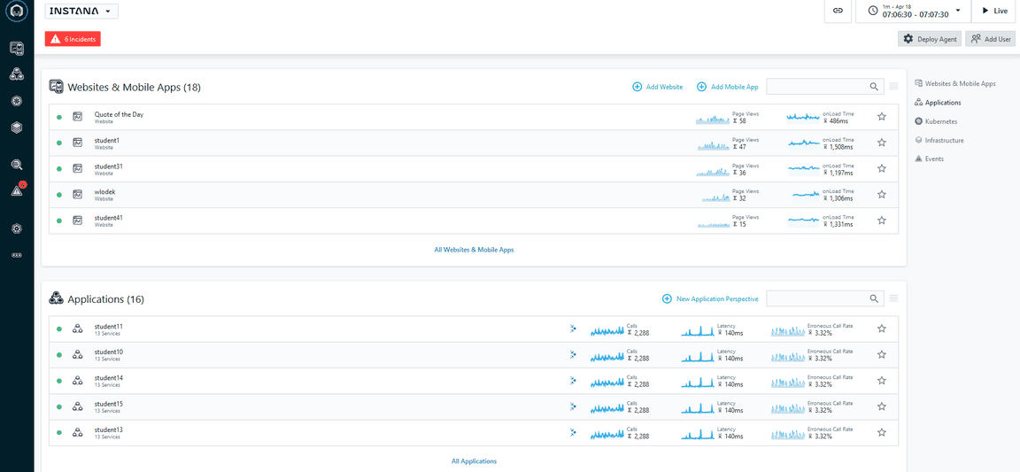Open Events warning icon in left sidebar
The image size is (1020, 472).
click(x=17, y=190)
